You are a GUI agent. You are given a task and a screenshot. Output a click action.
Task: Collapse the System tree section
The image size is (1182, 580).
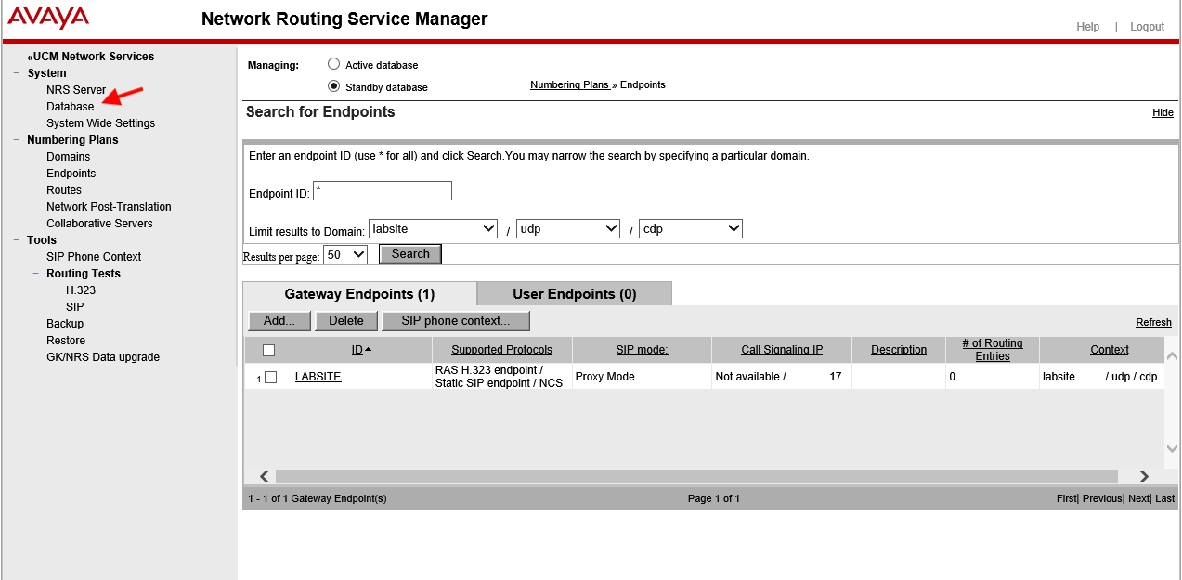click(17, 73)
